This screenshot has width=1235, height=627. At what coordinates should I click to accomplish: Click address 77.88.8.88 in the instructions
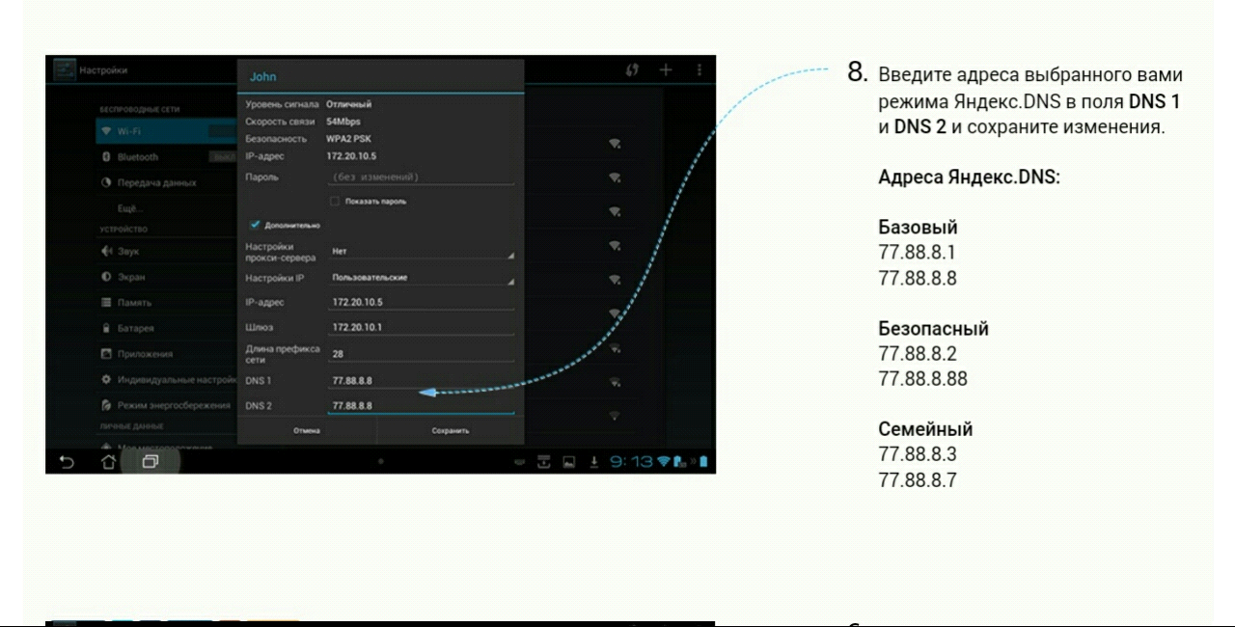pyautogui.click(x=922, y=379)
